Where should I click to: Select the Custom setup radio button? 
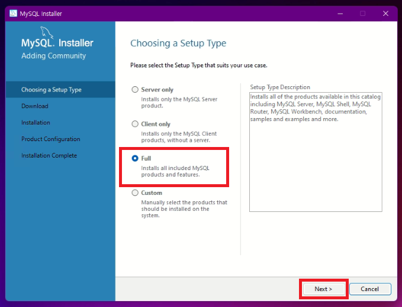(135, 192)
